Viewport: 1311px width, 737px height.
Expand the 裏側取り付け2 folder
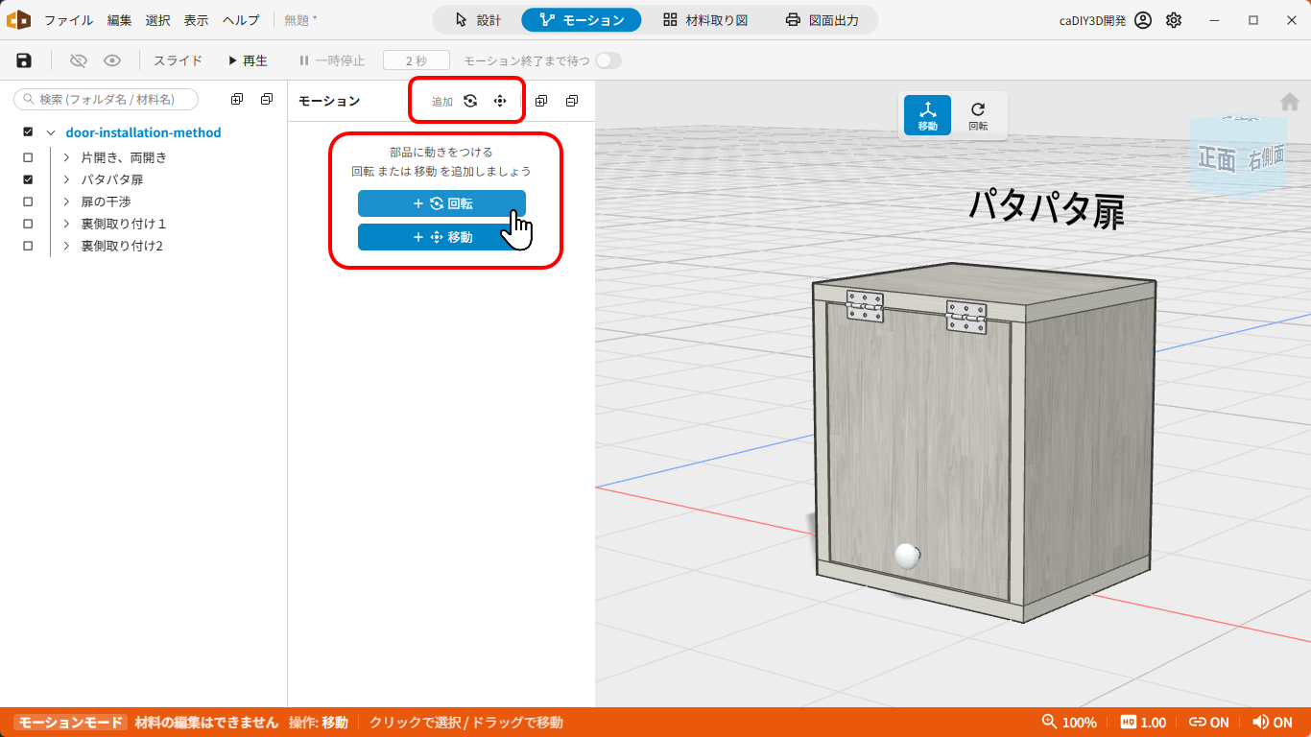click(66, 246)
